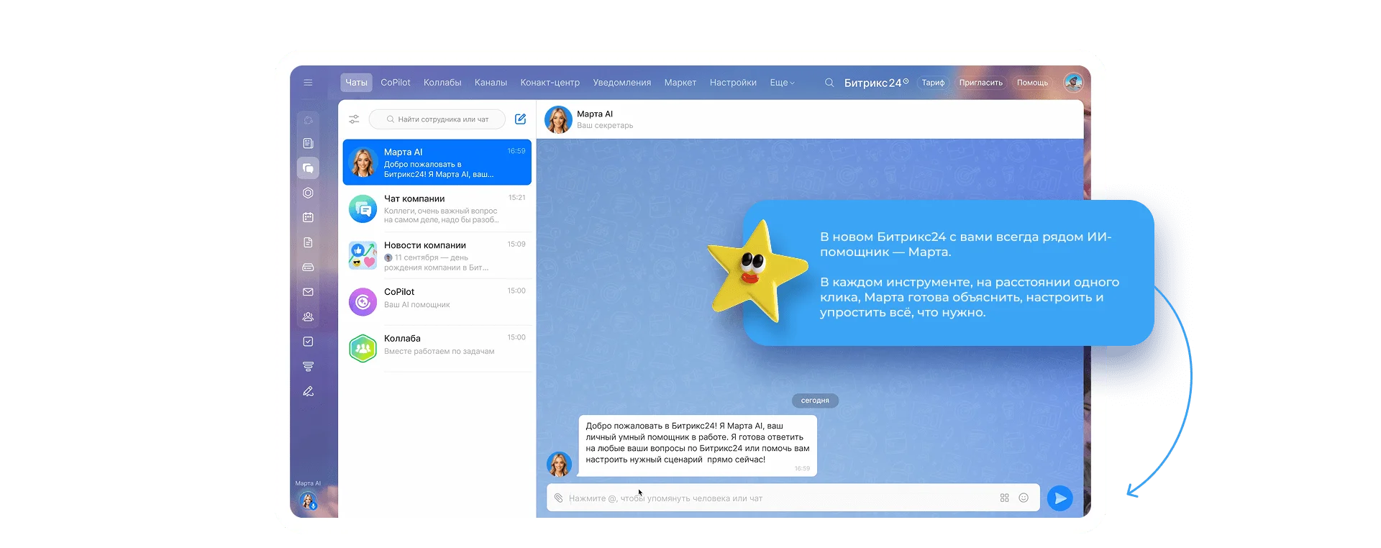The image size is (1381, 548).
Task: Open the Коллаба chat in the list
Action: (x=437, y=348)
